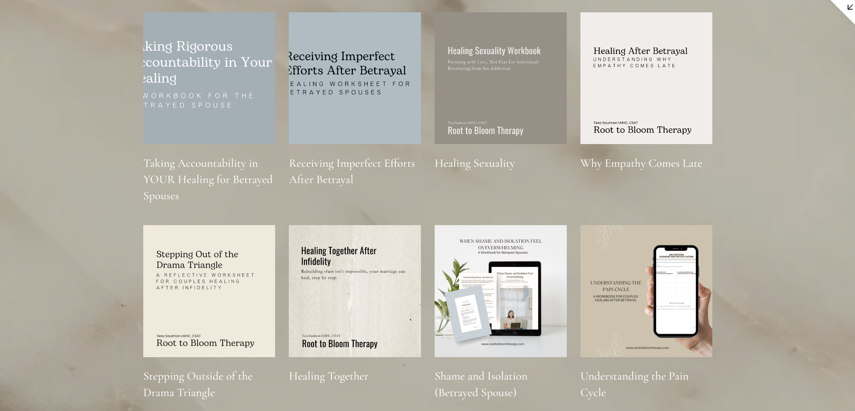Open the Receiving Imperfect Efforts cover image
This screenshot has width=855, height=411.
355,78
